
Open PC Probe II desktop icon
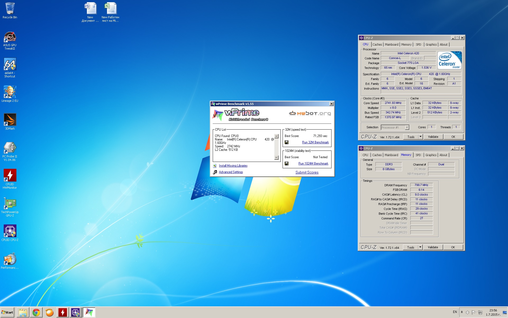coord(10,151)
